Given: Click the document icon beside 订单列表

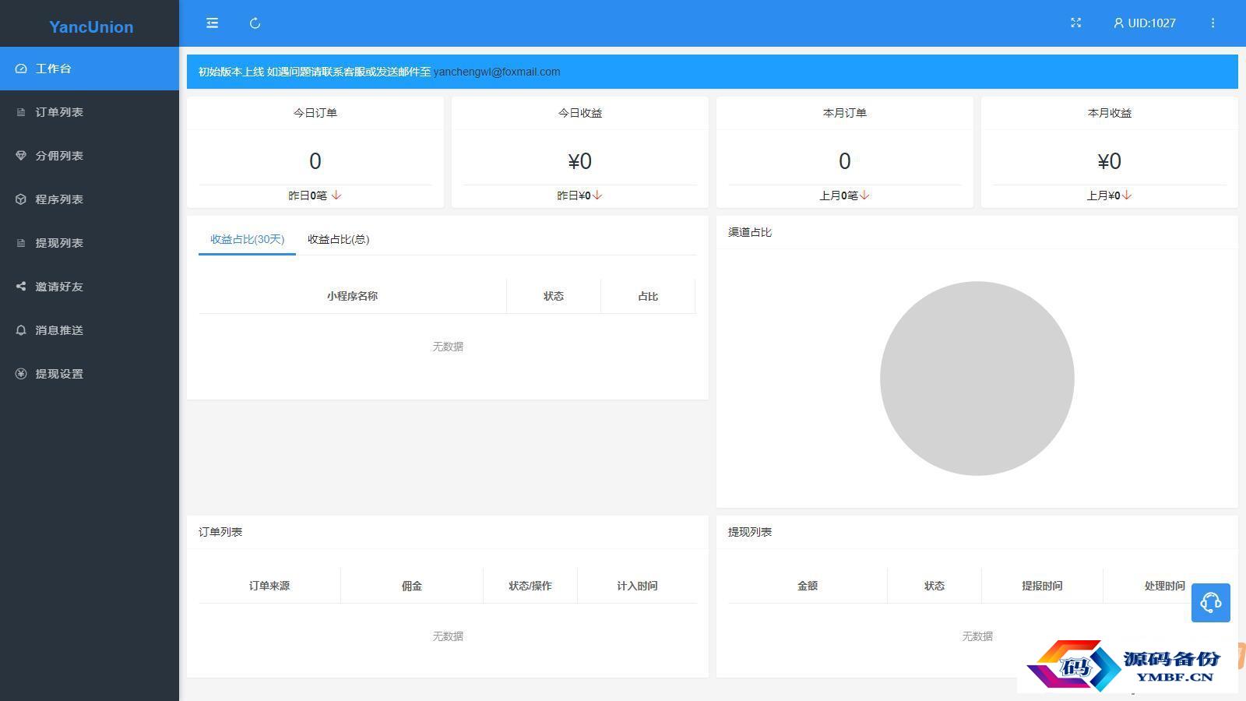Looking at the screenshot, I should click(21, 112).
